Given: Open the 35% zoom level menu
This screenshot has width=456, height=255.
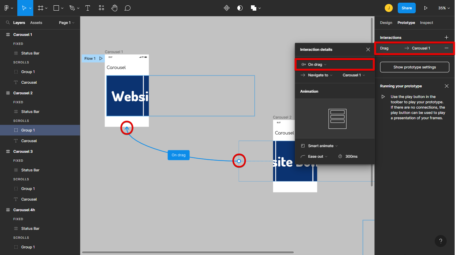Looking at the screenshot, I should tap(444, 8).
